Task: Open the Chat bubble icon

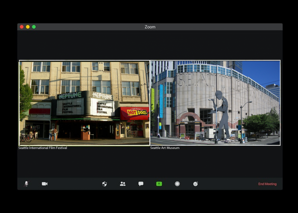Action: pyautogui.click(x=141, y=184)
